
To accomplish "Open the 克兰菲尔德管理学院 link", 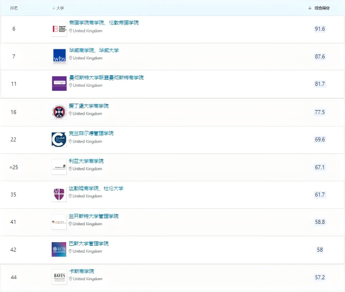I will (x=91, y=133).
